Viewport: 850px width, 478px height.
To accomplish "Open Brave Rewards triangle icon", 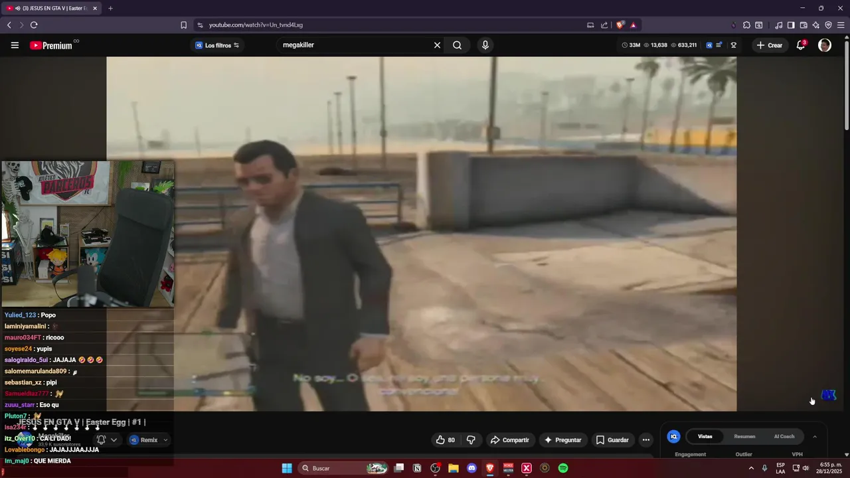I will click(633, 25).
